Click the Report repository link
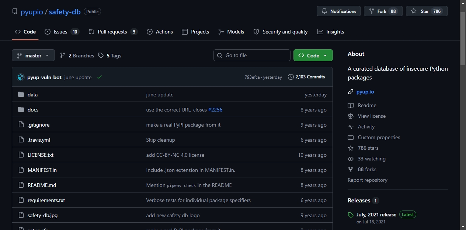 click(x=368, y=180)
